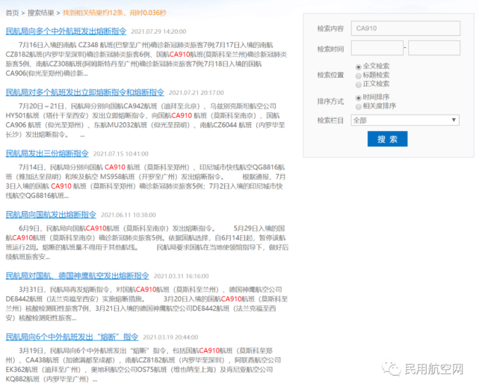Click the end date field for 检索时间
Viewport: 479px width, 390px height.
point(434,48)
